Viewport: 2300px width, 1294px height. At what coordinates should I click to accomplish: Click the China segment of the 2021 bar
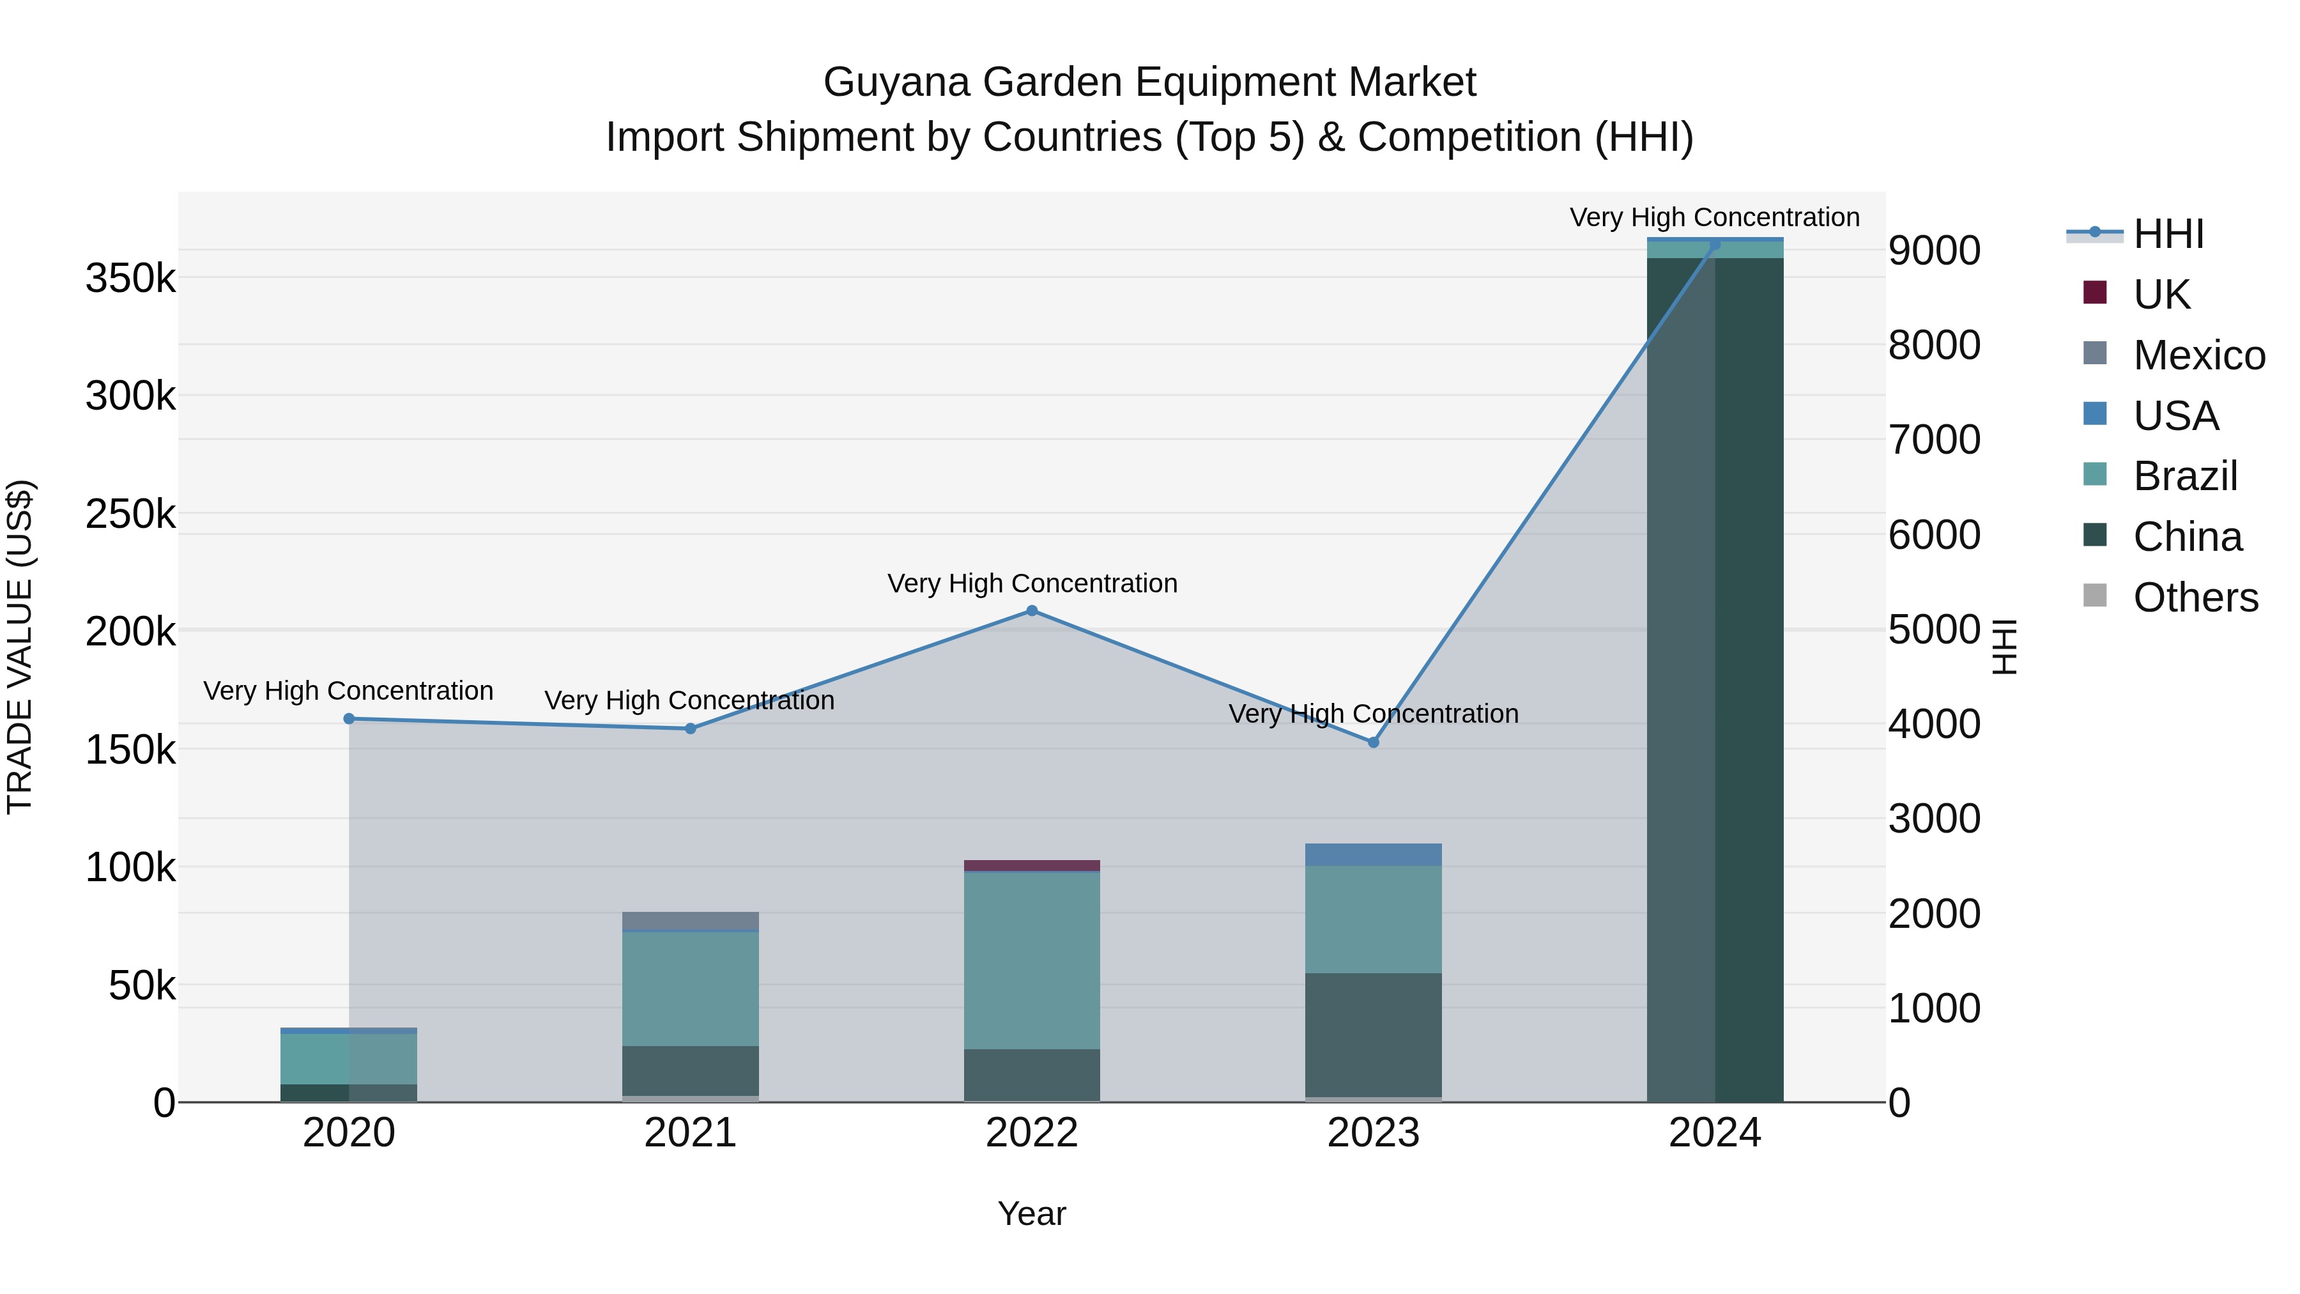coord(690,1071)
